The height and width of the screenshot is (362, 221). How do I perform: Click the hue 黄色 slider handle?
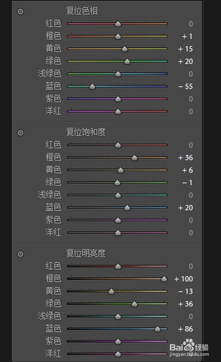click(x=125, y=49)
